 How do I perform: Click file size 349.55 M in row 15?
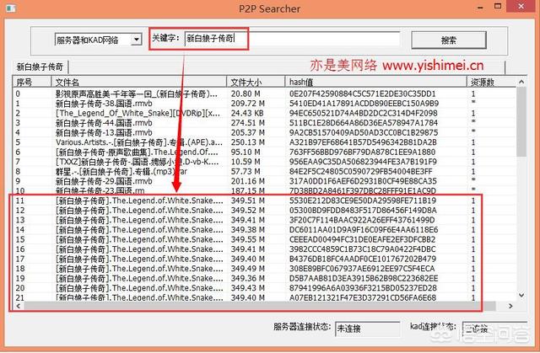click(247, 239)
